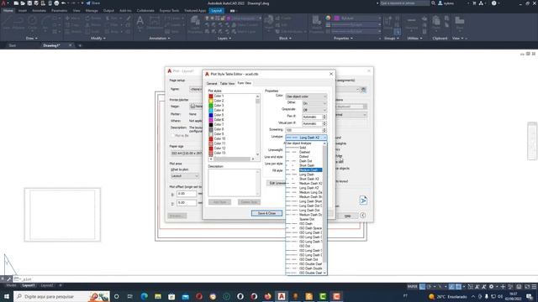
Task: Toggle Plot to file checkbox in Plot dialog
Action: [172, 136]
